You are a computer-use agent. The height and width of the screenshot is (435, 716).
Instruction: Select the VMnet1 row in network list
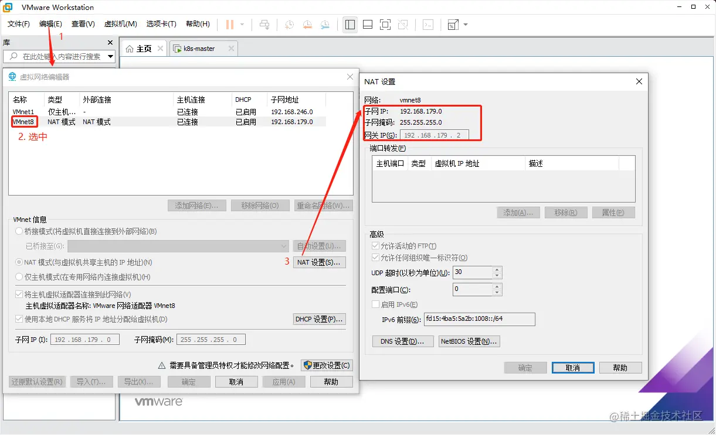[x=167, y=111]
